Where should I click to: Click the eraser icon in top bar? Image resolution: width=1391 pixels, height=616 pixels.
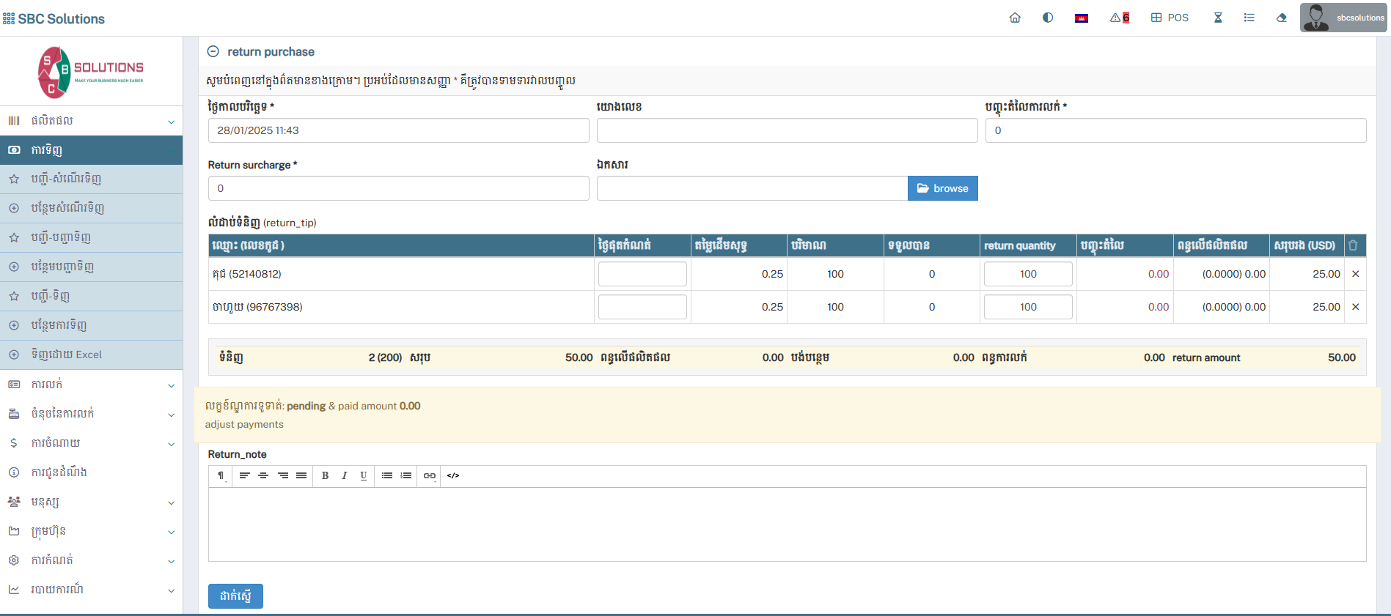1281,18
